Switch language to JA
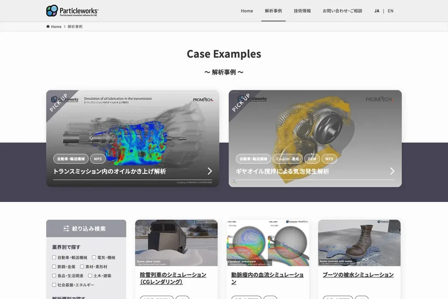 (x=377, y=11)
